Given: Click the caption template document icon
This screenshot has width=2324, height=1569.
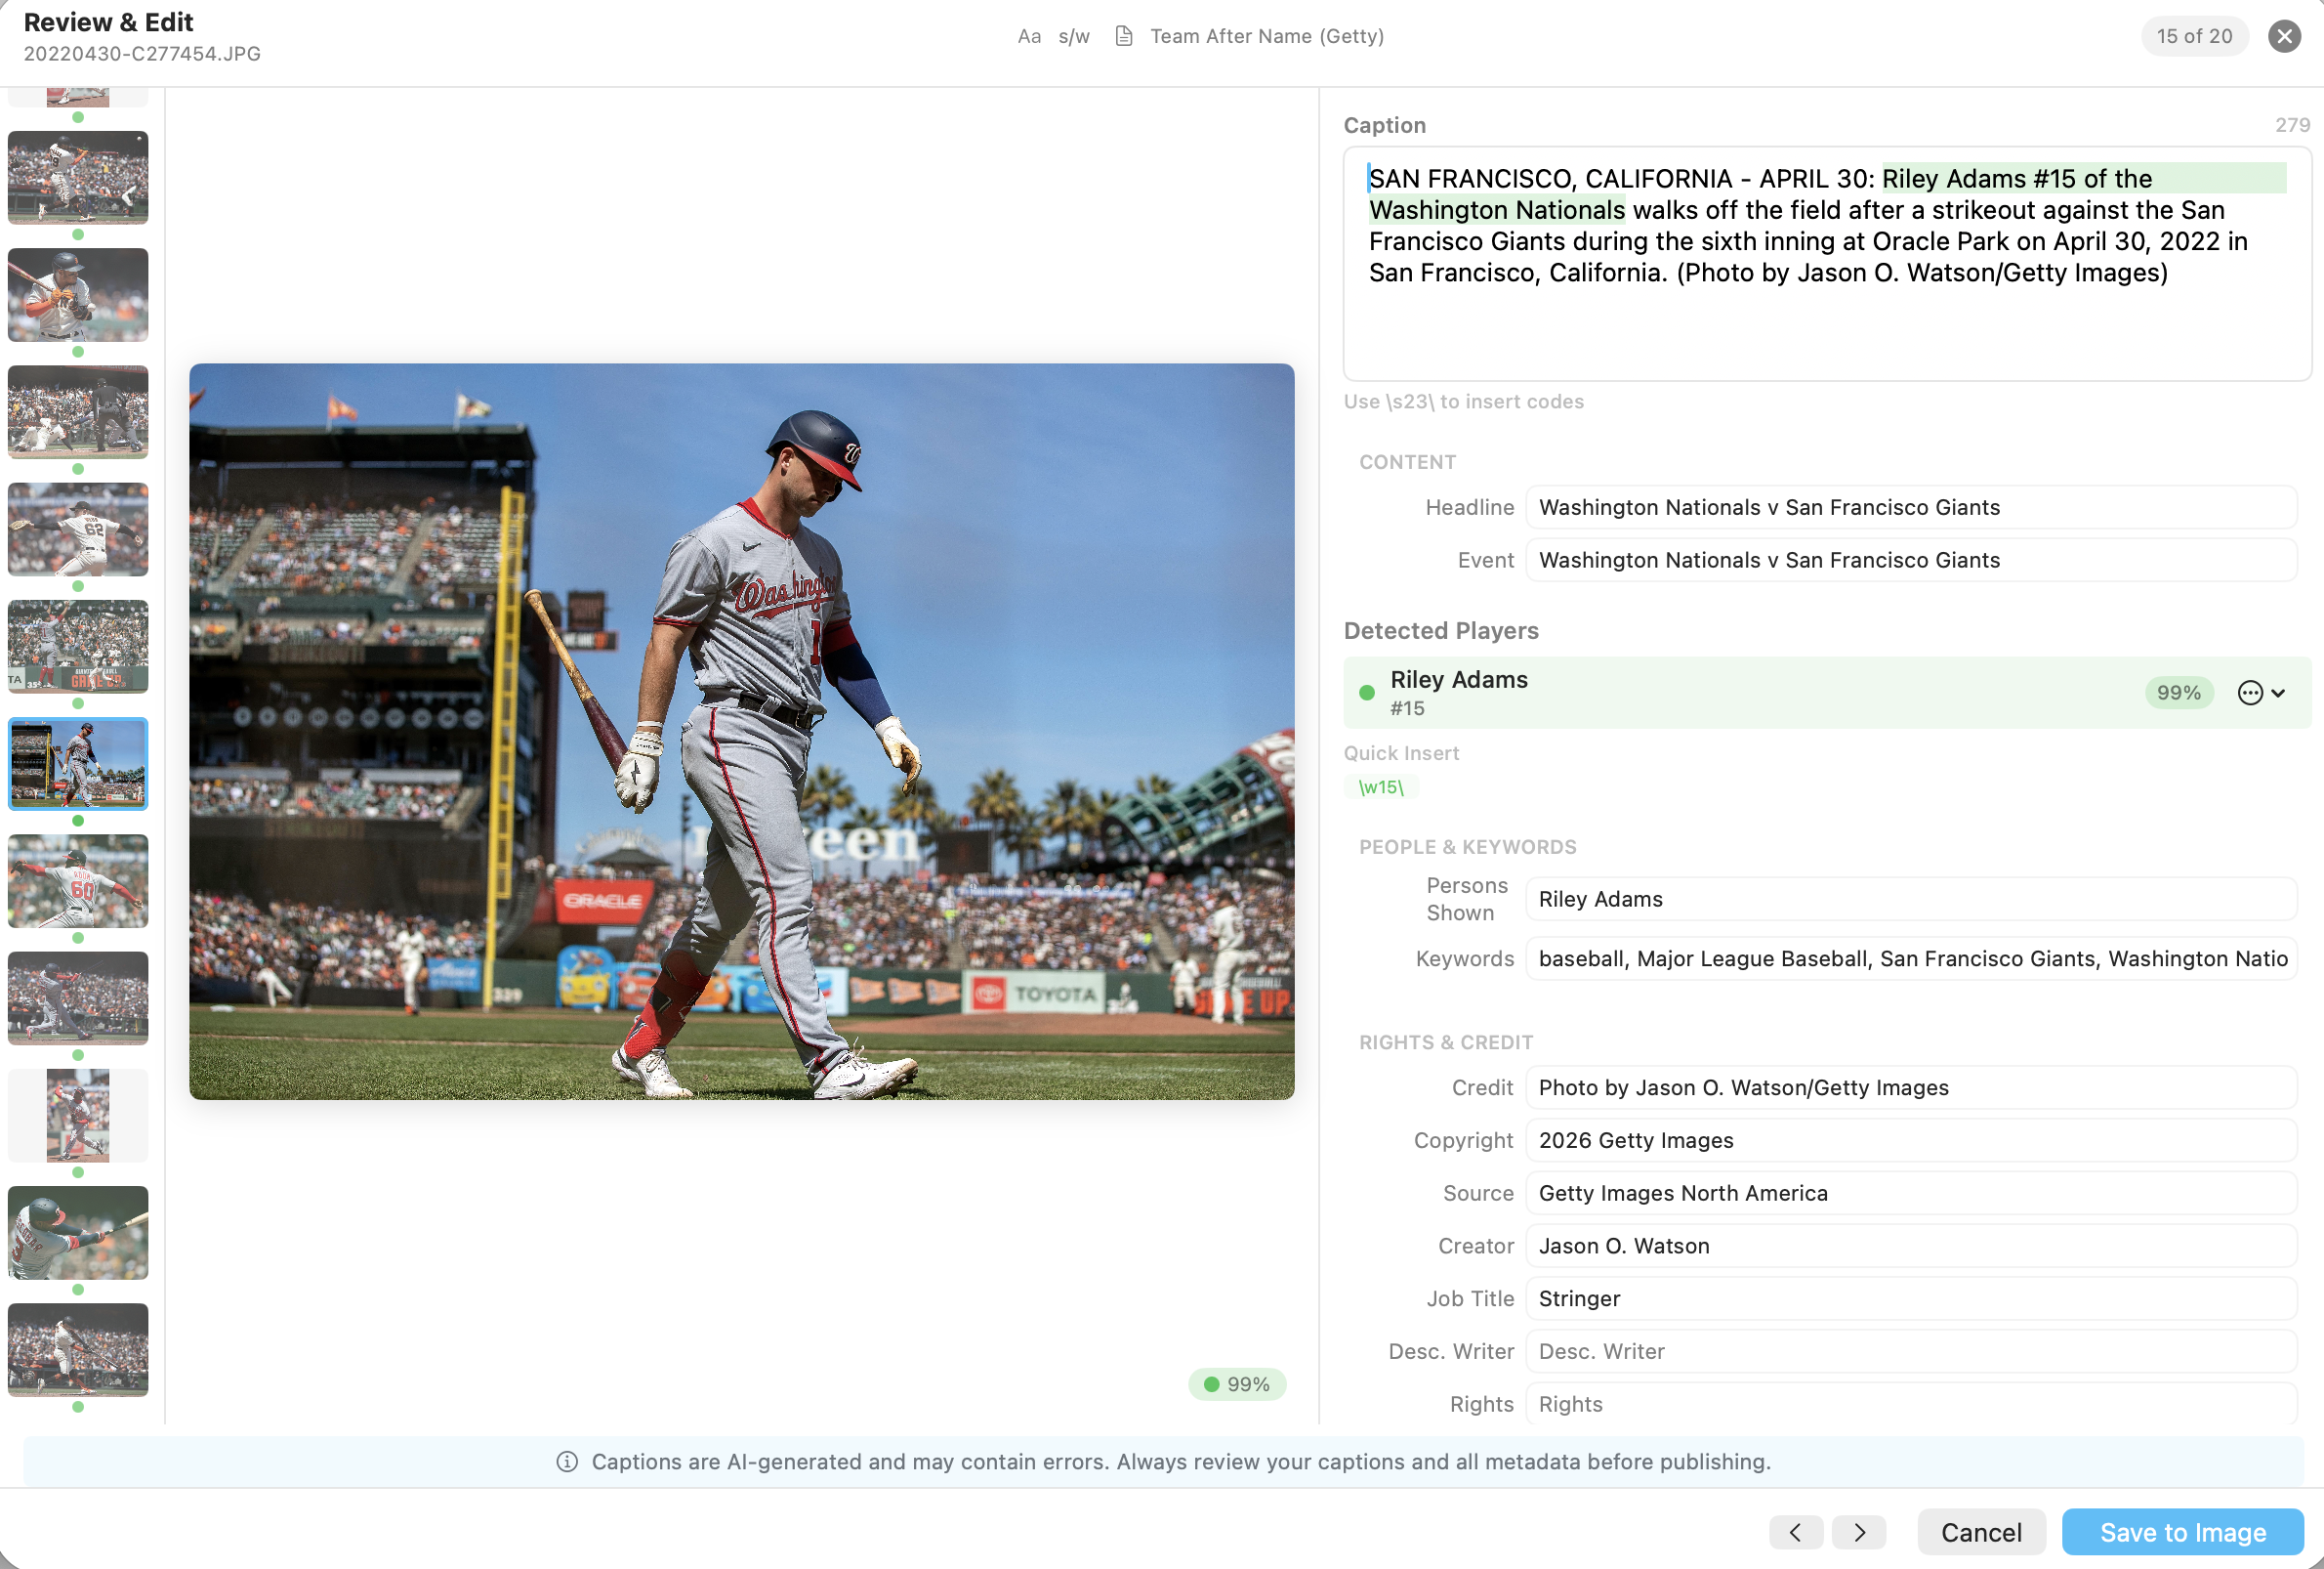Looking at the screenshot, I should tap(1123, 35).
